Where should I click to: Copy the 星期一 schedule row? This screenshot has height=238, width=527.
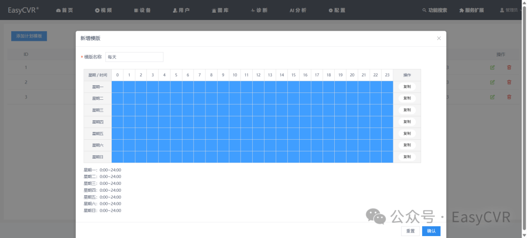tap(407, 87)
